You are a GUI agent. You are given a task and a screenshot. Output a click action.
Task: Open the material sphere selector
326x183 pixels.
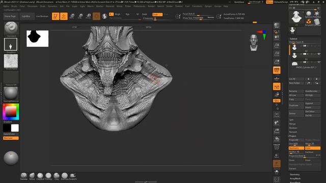pos(11,94)
